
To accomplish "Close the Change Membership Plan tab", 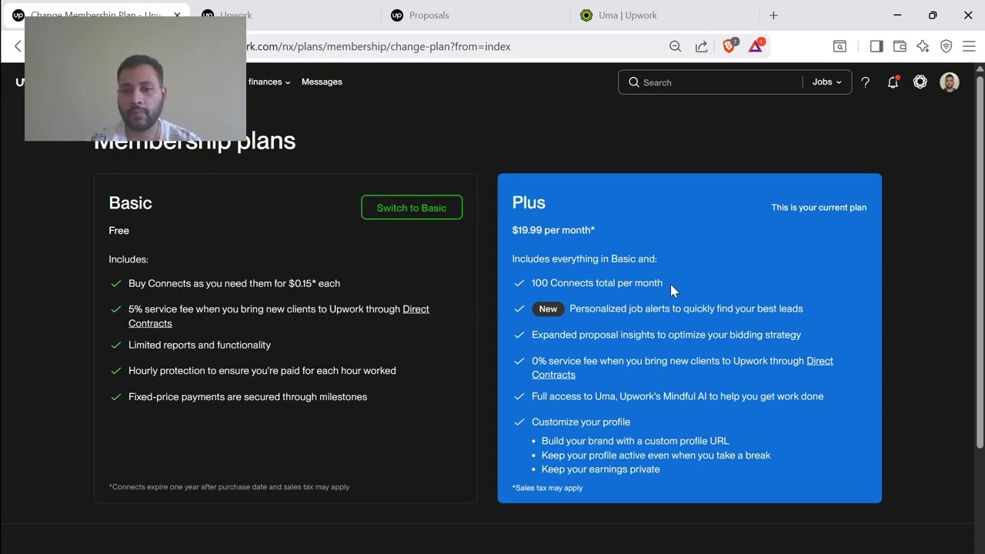I will [x=178, y=15].
